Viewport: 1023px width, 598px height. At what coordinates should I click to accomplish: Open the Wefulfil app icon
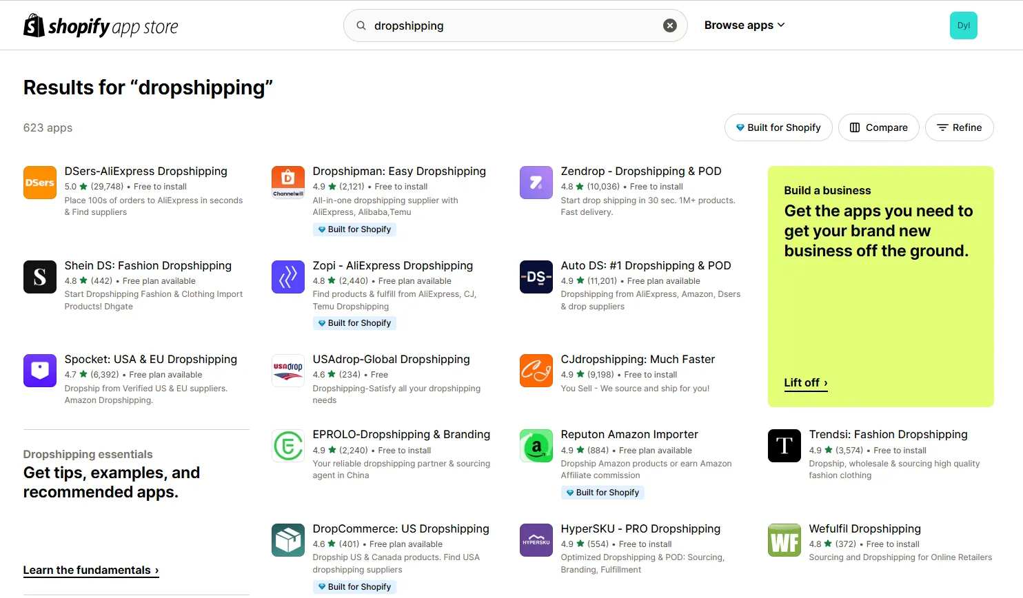click(x=784, y=540)
